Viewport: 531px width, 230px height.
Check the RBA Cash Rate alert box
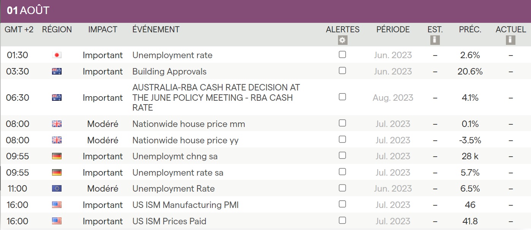(x=342, y=97)
